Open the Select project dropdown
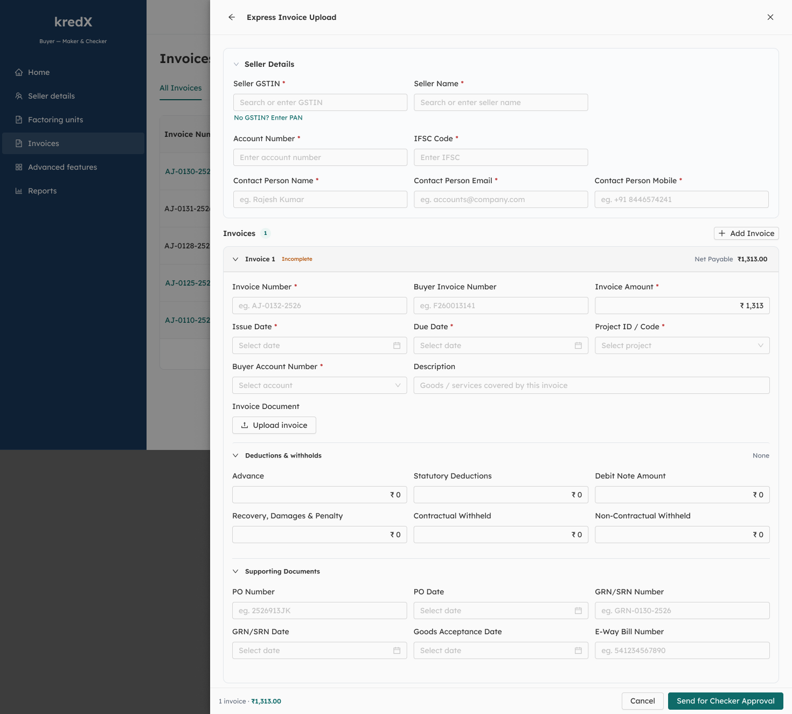This screenshot has height=714, width=792. [x=682, y=345]
